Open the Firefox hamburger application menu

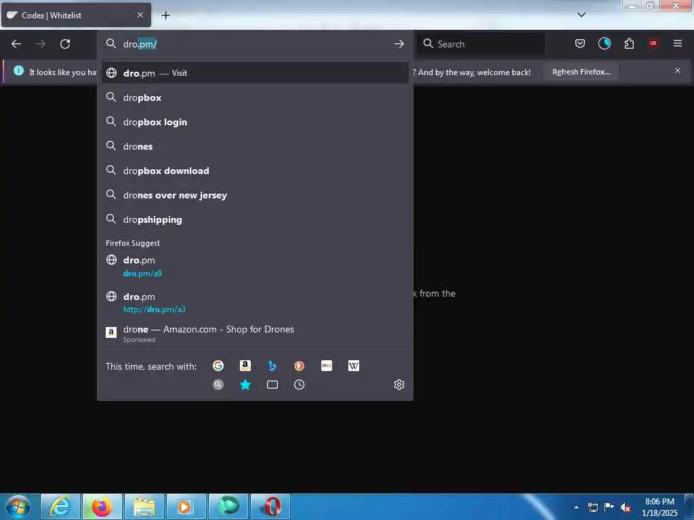[678, 43]
